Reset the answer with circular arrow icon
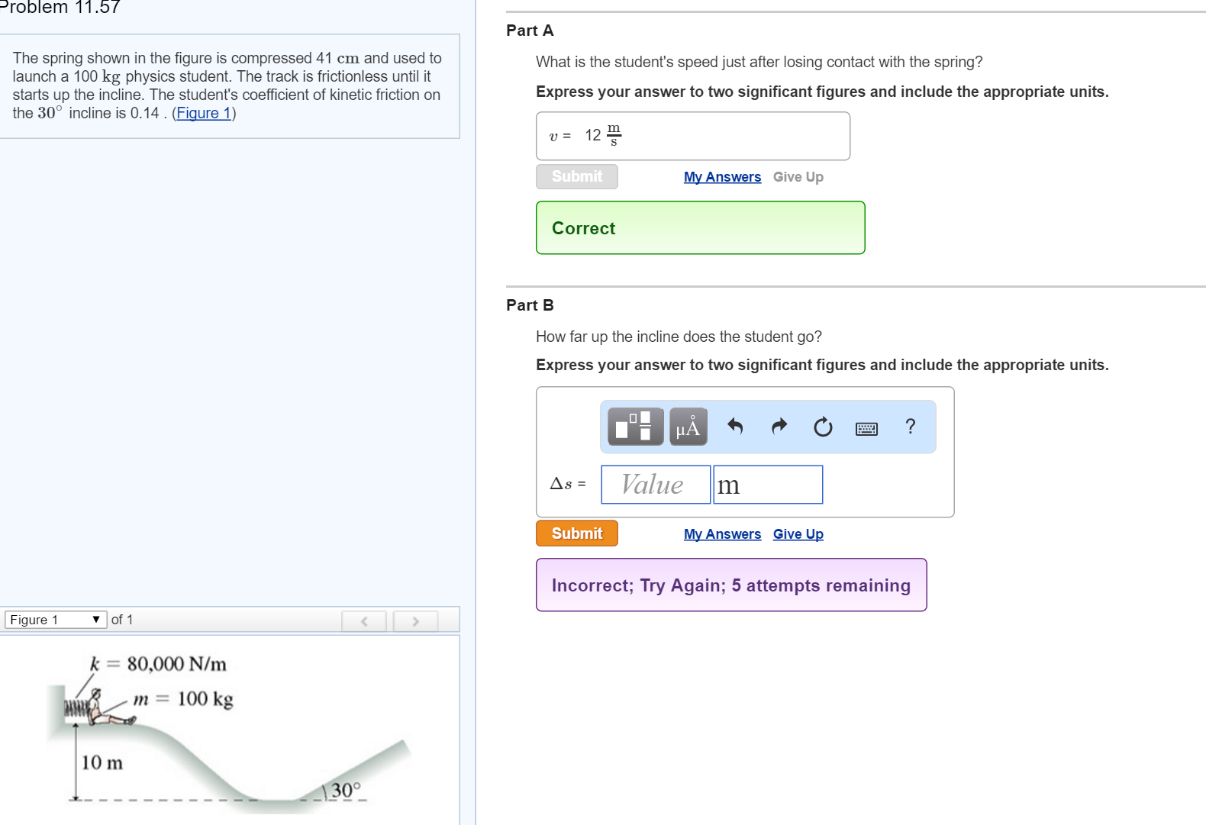This screenshot has height=825, width=1206. click(x=823, y=427)
